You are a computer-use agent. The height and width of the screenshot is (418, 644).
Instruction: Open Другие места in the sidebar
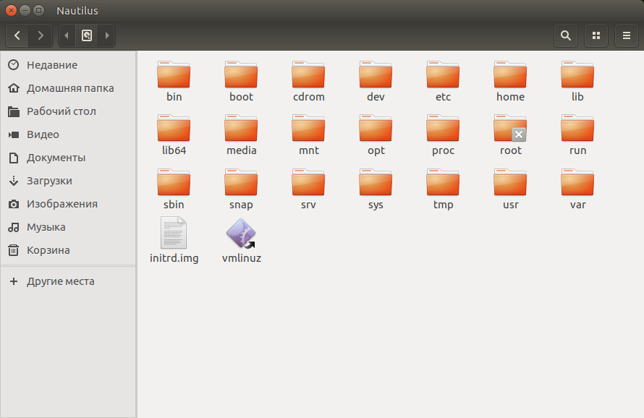click(58, 281)
